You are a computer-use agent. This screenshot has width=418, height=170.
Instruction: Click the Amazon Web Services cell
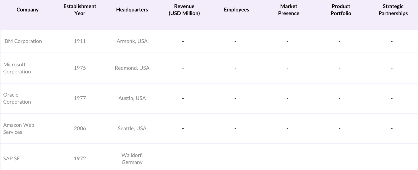(19, 128)
